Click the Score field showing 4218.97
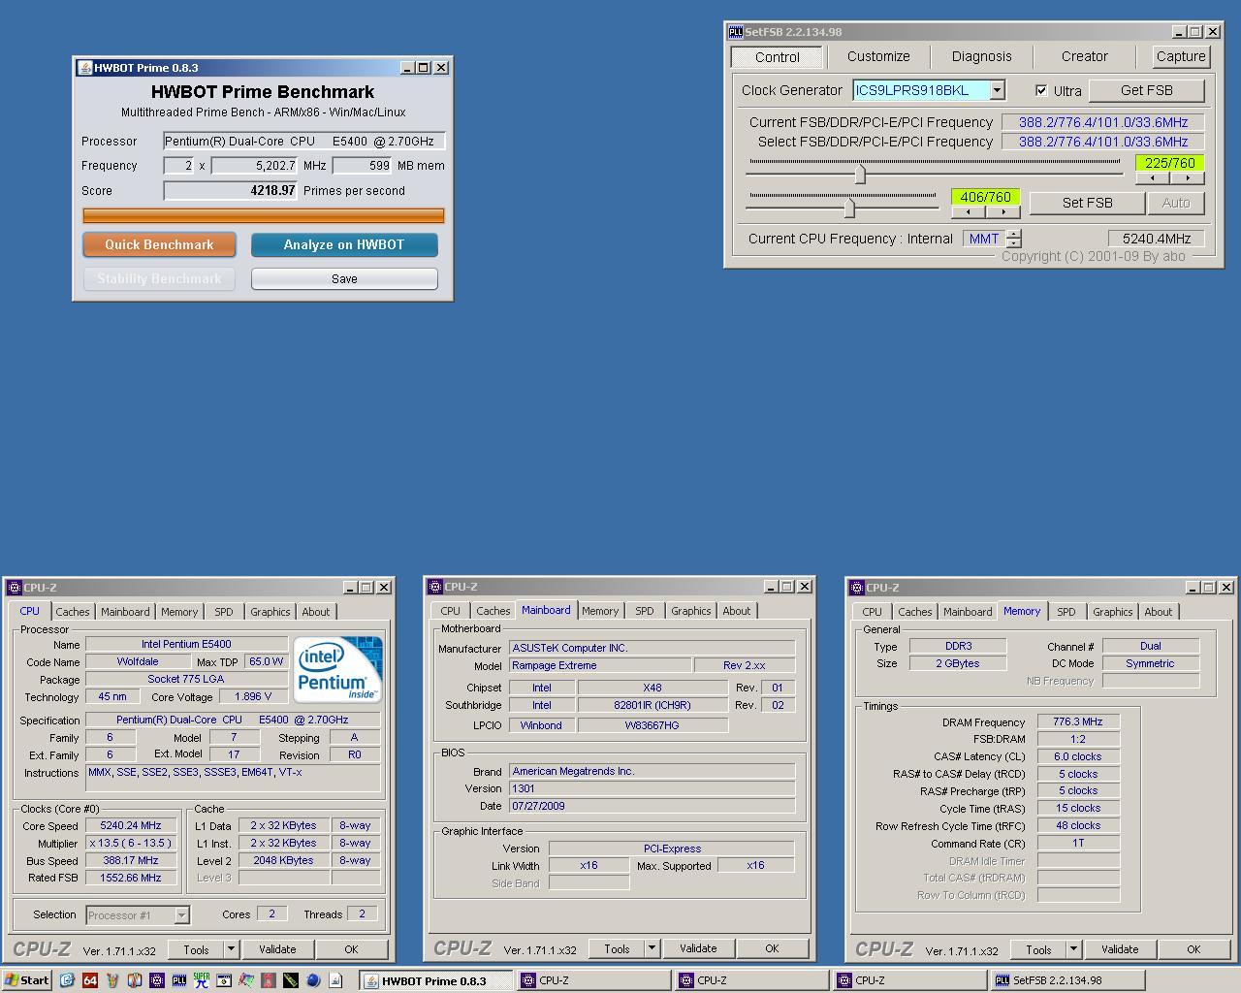The image size is (1241, 993). 231,191
